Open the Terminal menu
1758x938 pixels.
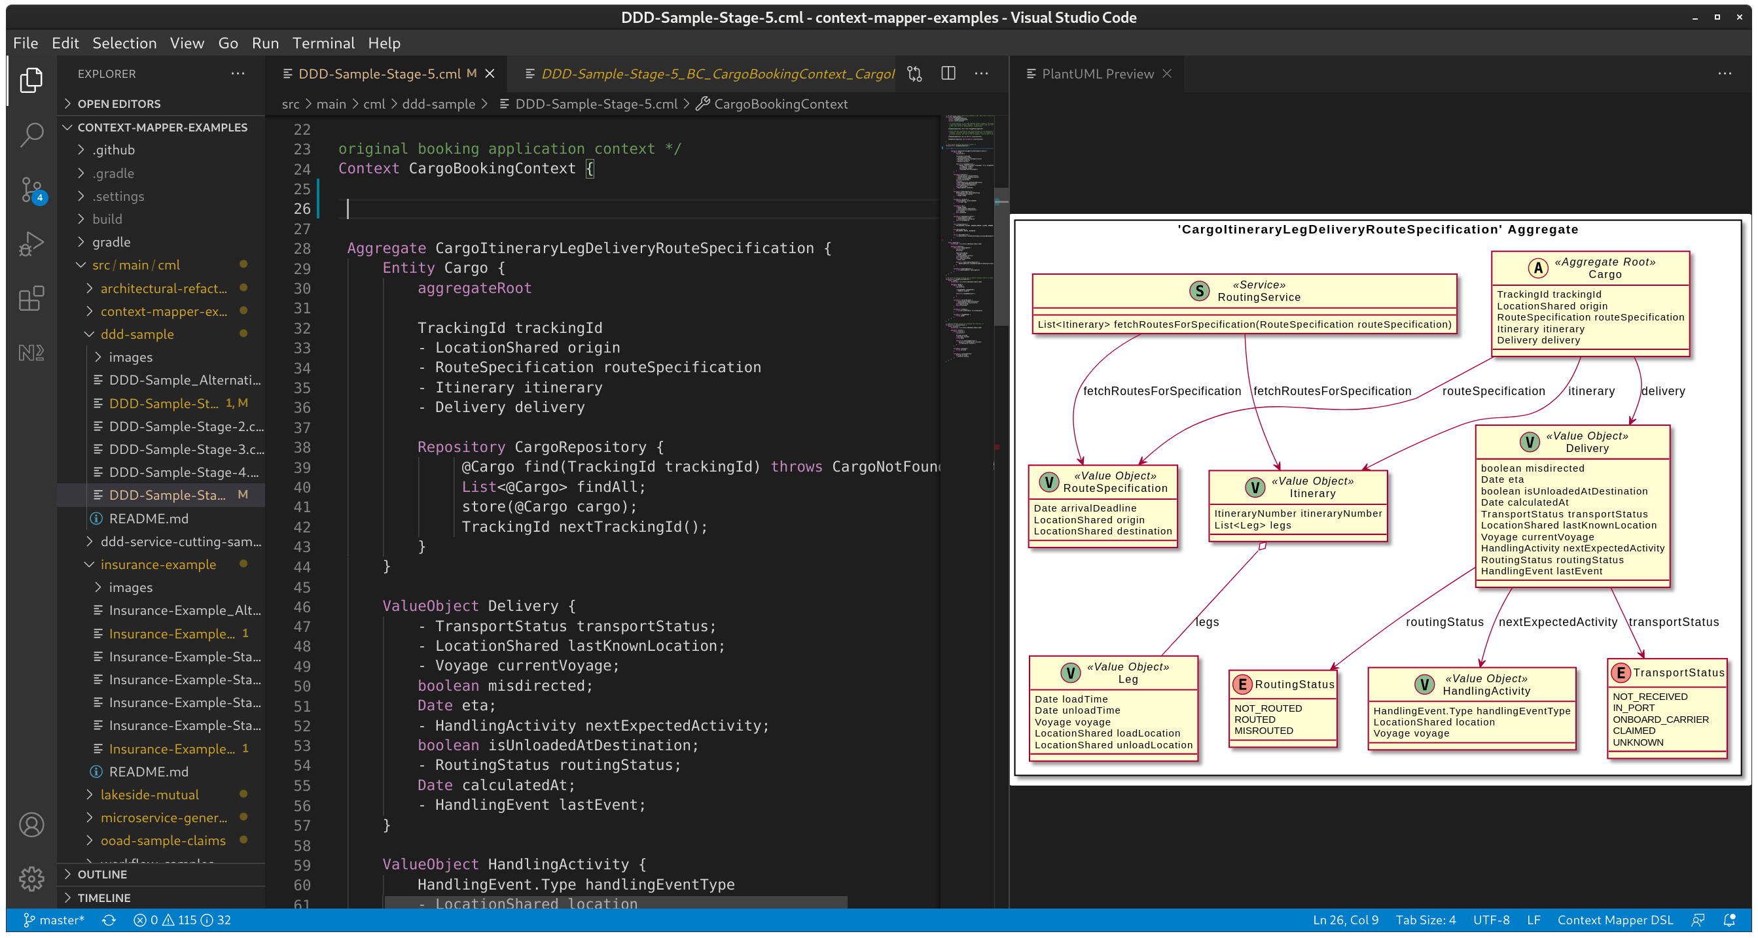point(323,43)
